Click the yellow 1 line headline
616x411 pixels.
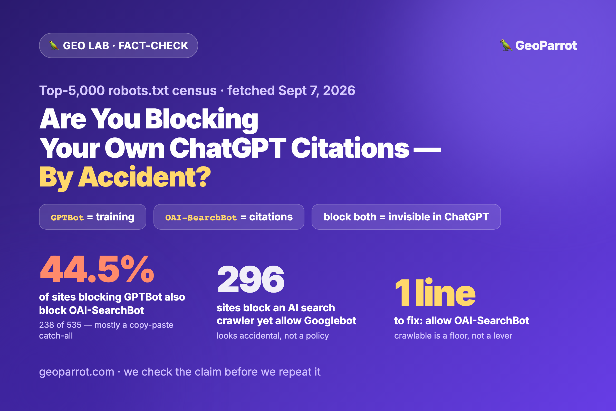click(x=435, y=292)
